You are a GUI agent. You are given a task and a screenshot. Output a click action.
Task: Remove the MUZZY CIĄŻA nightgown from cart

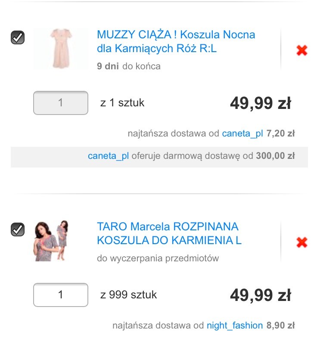pos(302,51)
